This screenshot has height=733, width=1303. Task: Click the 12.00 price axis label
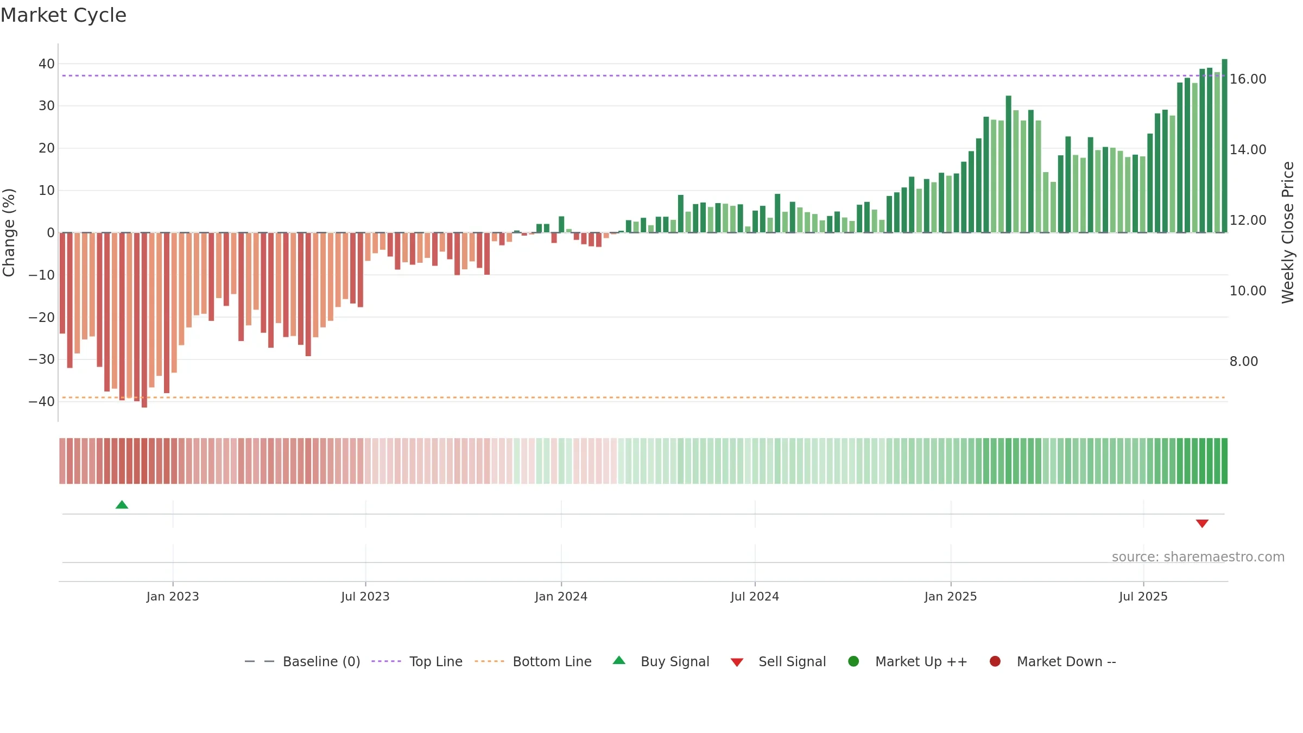tap(1248, 220)
